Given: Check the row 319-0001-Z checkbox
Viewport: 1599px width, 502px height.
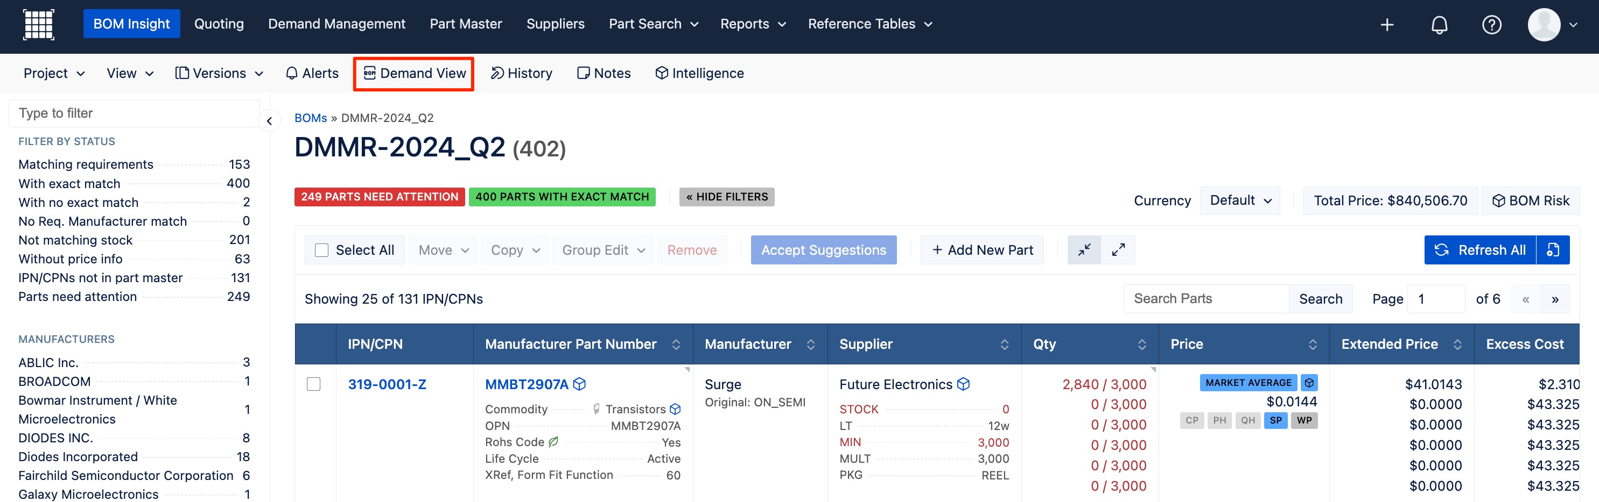Looking at the screenshot, I should [313, 384].
